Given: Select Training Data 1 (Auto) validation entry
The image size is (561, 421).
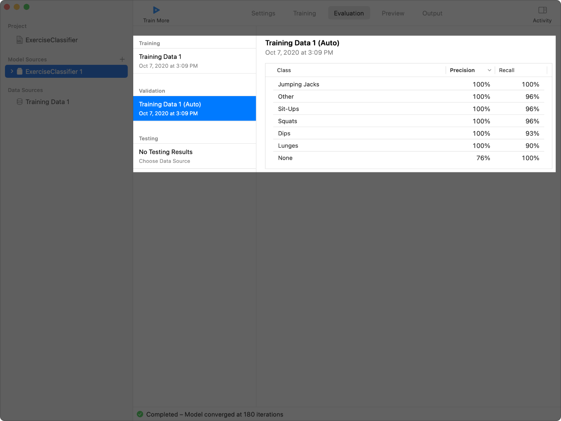Looking at the screenshot, I should pyautogui.click(x=194, y=109).
